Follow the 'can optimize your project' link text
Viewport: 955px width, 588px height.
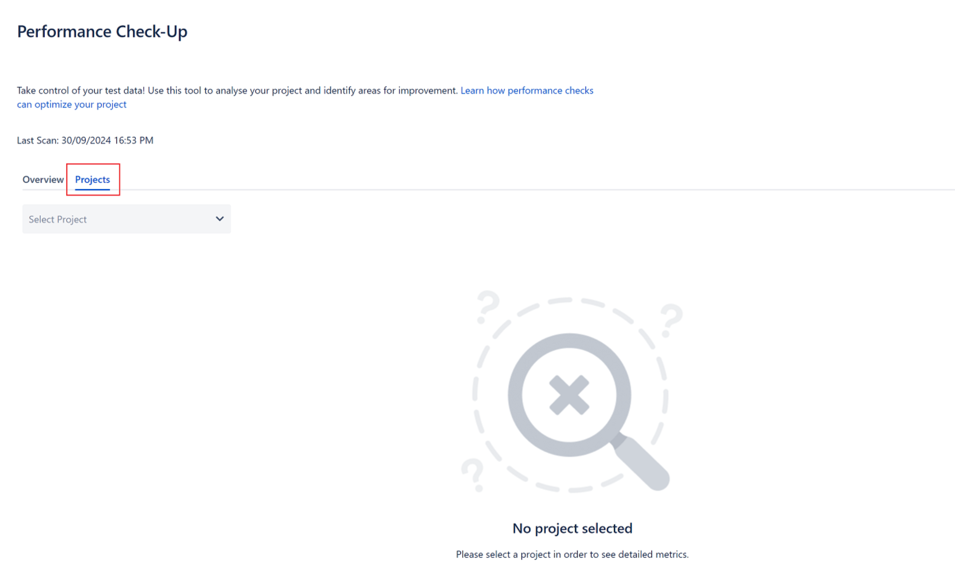(x=72, y=104)
